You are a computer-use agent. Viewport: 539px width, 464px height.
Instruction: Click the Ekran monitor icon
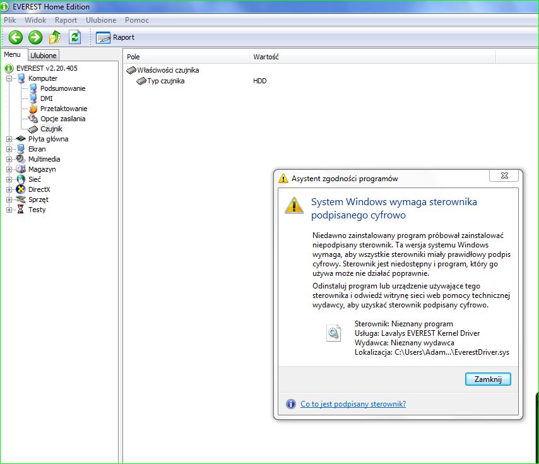(x=21, y=149)
